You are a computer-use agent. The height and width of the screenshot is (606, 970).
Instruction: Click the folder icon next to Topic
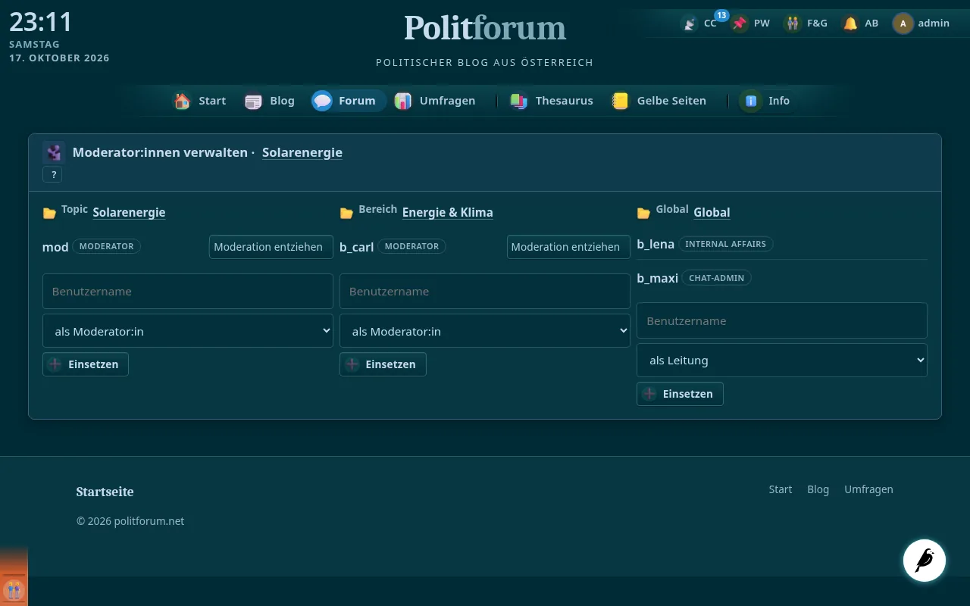(49, 214)
